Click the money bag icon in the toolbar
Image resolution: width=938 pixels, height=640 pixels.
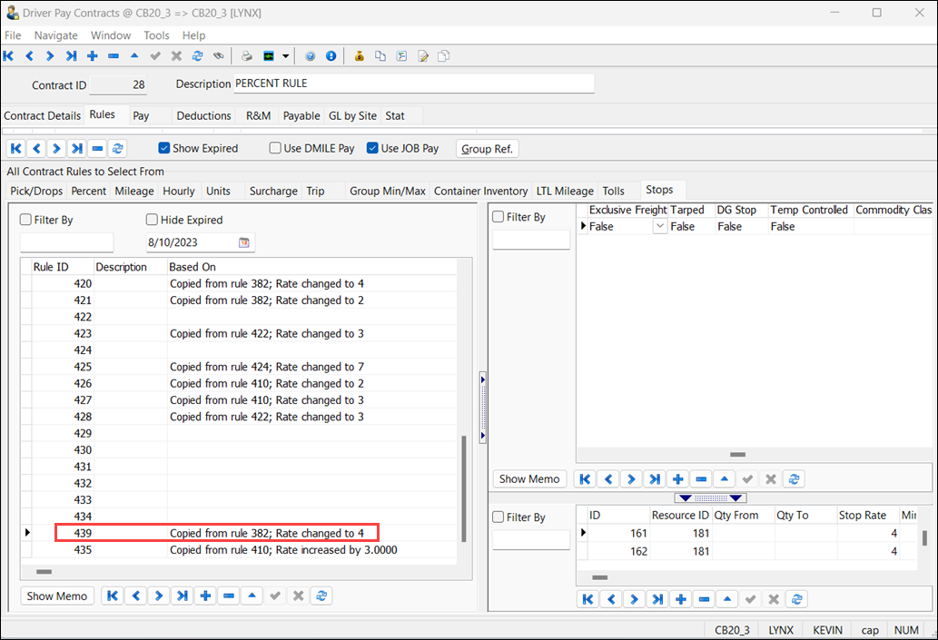pyautogui.click(x=360, y=56)
